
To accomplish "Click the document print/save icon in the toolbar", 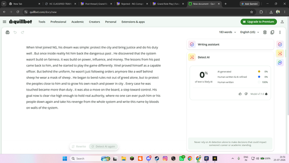I will click(8, 32).
